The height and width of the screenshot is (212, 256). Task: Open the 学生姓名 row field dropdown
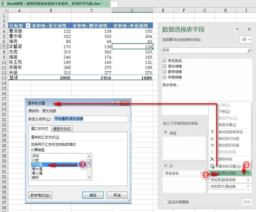point(201,173)
